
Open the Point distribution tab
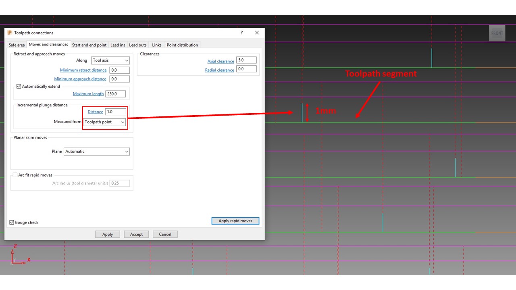182,45
